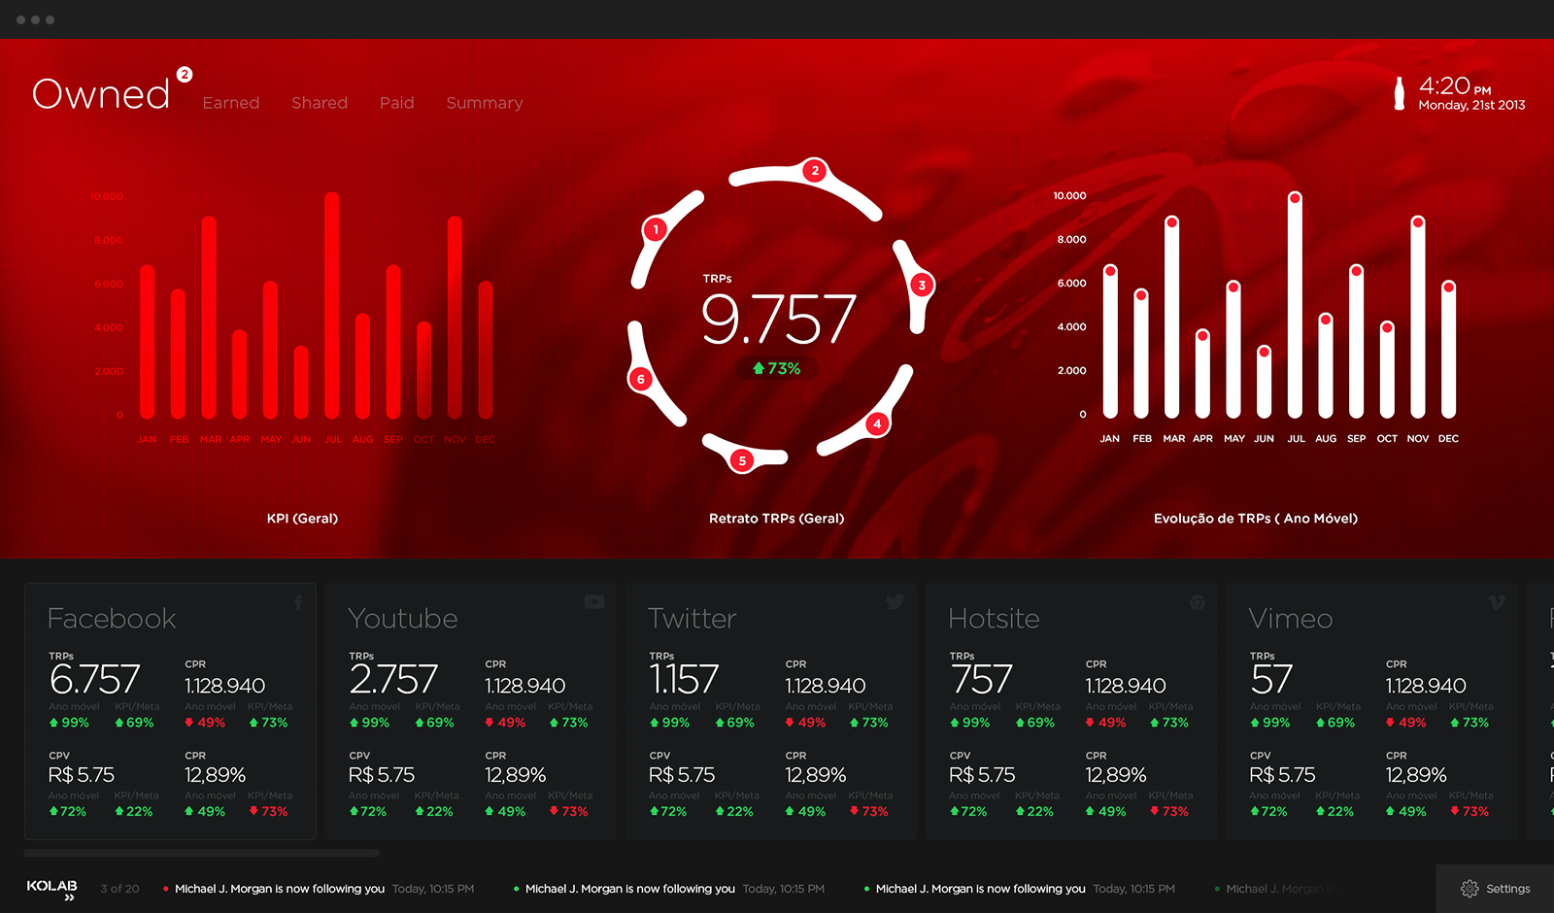Viewport: 1554px width, 913px height.
Task: Click Hotsite CPV value R$ 5.75
Action: [x=982, y=775]
